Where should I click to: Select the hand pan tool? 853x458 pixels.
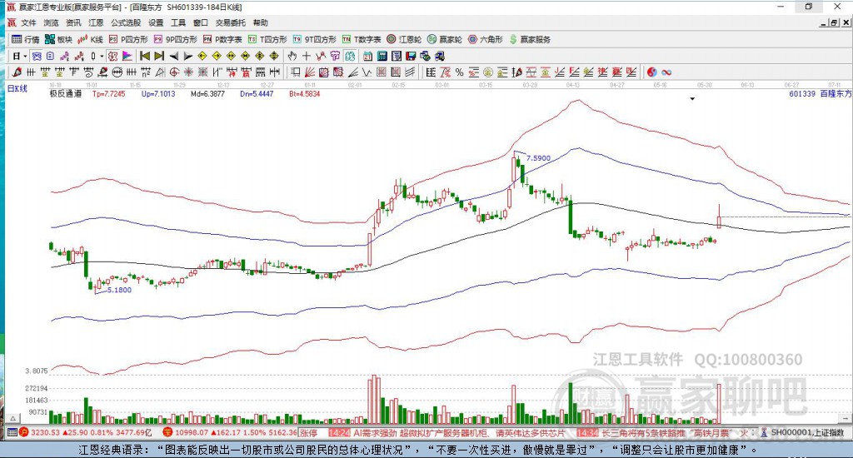pos(292,56)
